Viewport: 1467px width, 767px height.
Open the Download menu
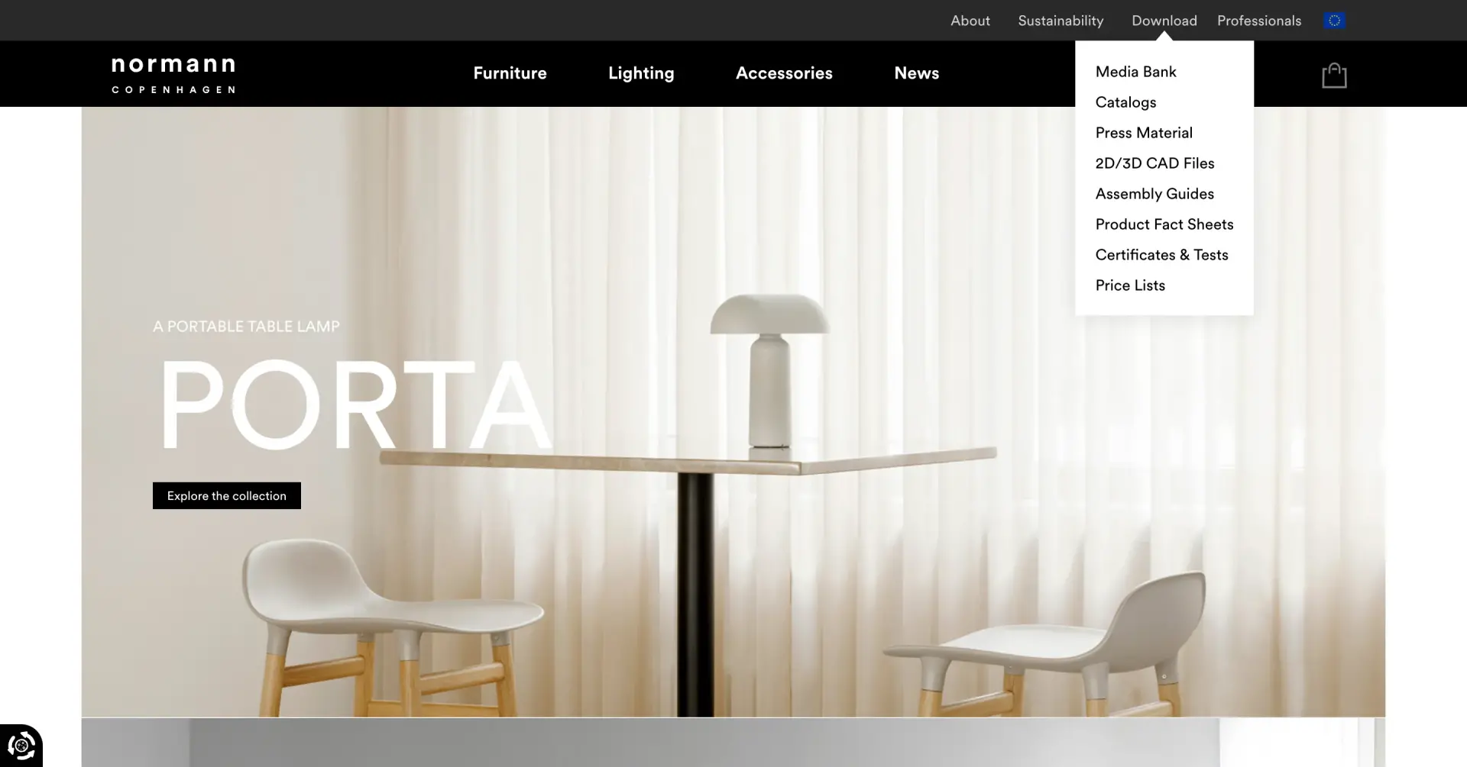pyautogui.click(x=1164, y=21)
